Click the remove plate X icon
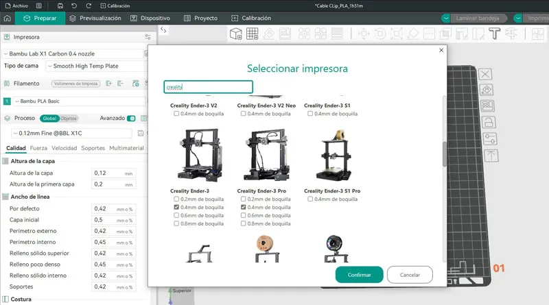This screenshot has height=305, width=549. [x=485, y=74]
